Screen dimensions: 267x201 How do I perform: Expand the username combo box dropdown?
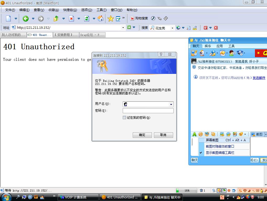(x=171, y=104)
